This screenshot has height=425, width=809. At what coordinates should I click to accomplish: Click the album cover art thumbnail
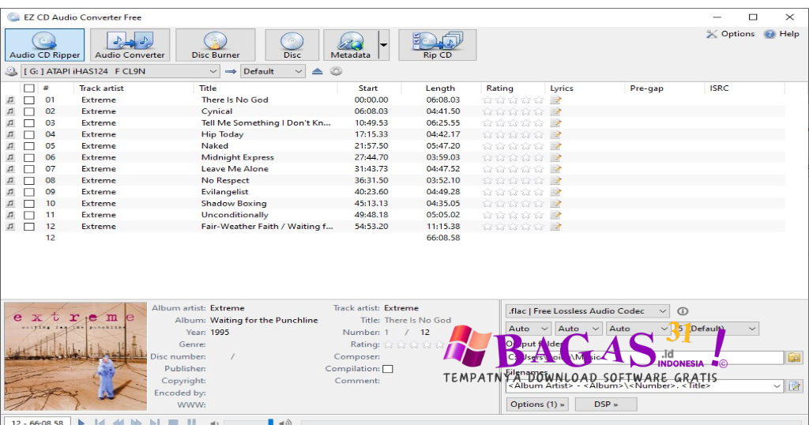76,356
